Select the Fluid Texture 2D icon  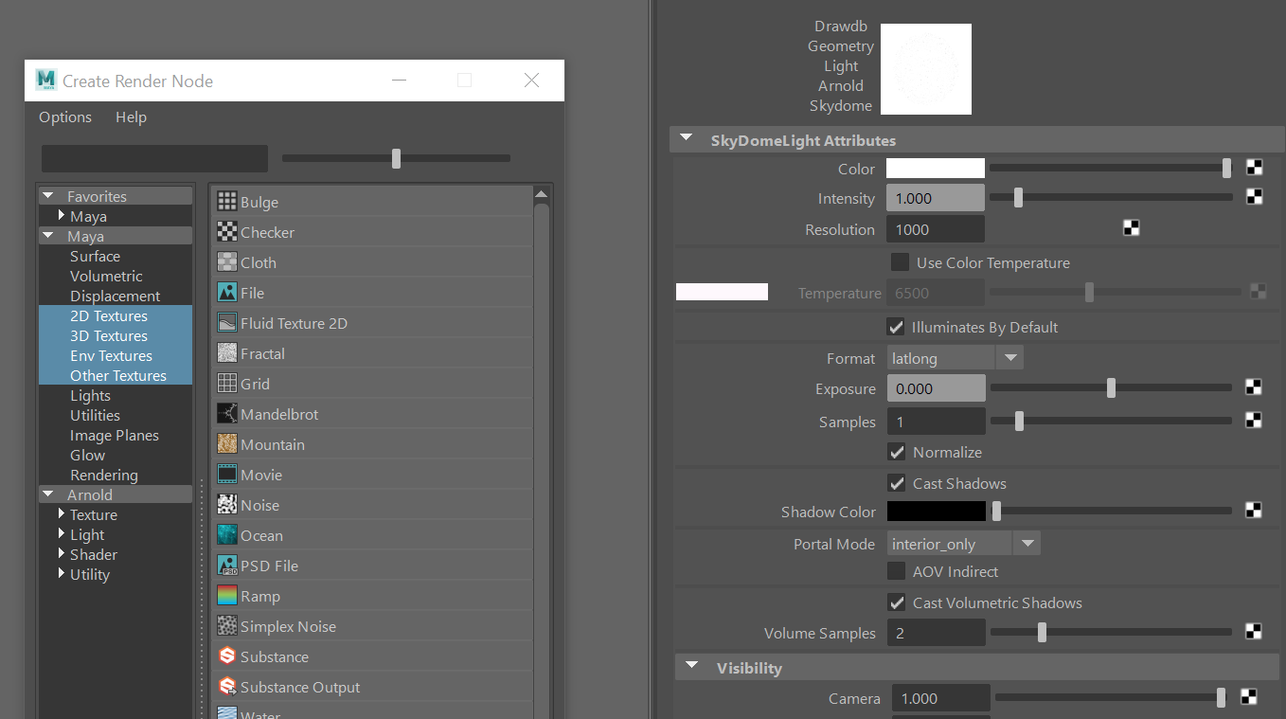(226, 323)
